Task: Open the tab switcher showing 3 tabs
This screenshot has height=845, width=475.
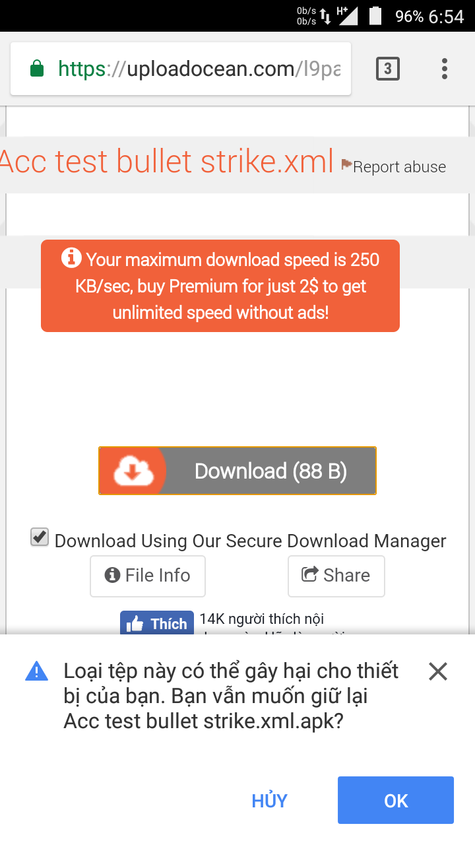Action: coord(387,69)
